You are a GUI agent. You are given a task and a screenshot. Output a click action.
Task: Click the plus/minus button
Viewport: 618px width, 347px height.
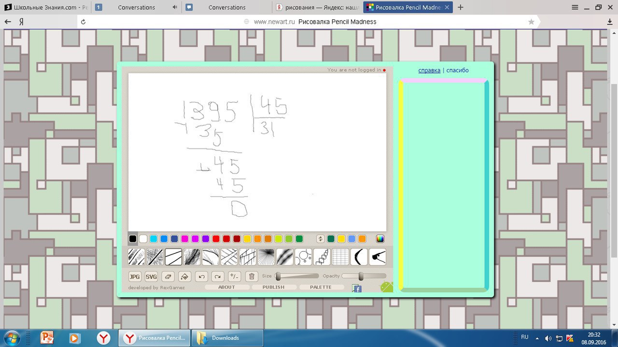click(235, 277)
